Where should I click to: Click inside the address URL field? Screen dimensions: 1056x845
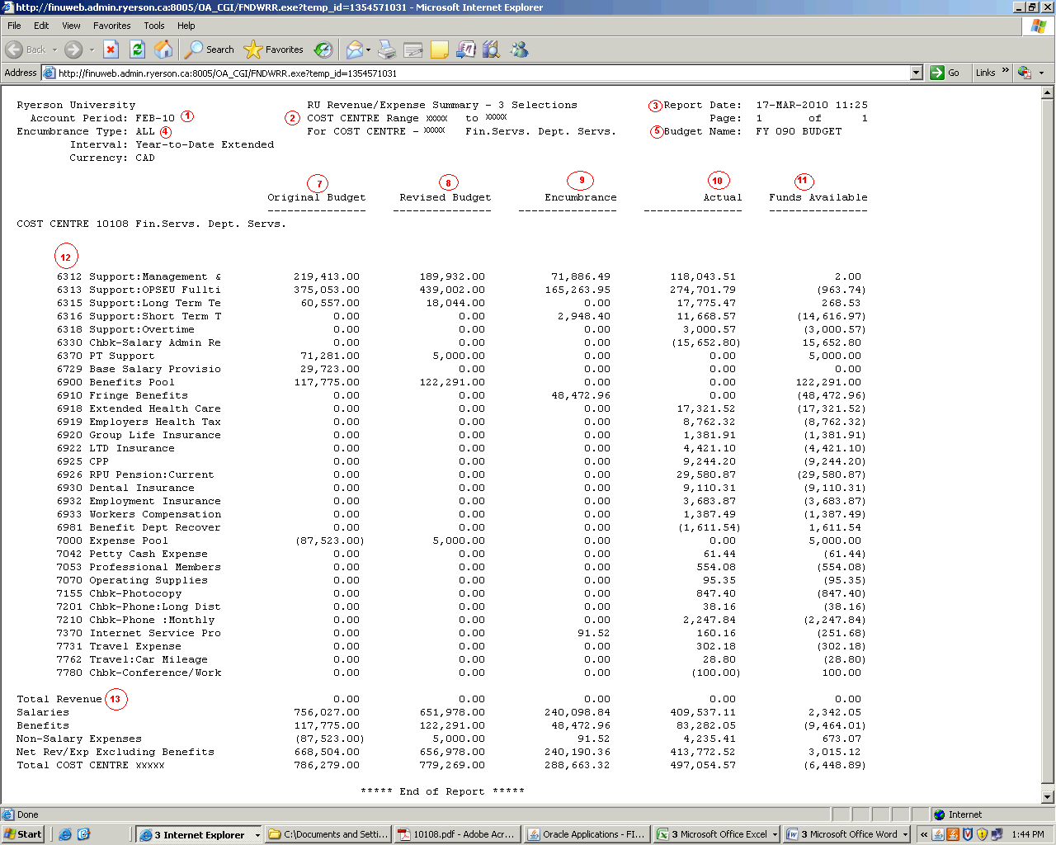tap(478, 73)
